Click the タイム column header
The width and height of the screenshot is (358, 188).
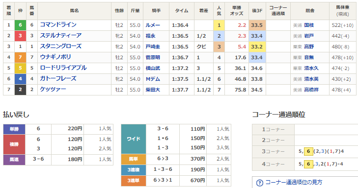(182, 11)
